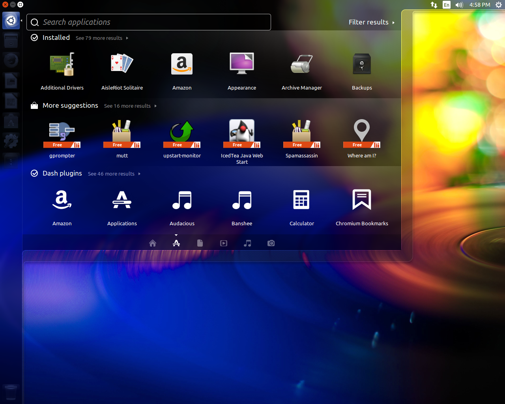Open Amazon app in Installed section
The height and width of the screenshot is (404, 505).
click(x=182, y=71)
